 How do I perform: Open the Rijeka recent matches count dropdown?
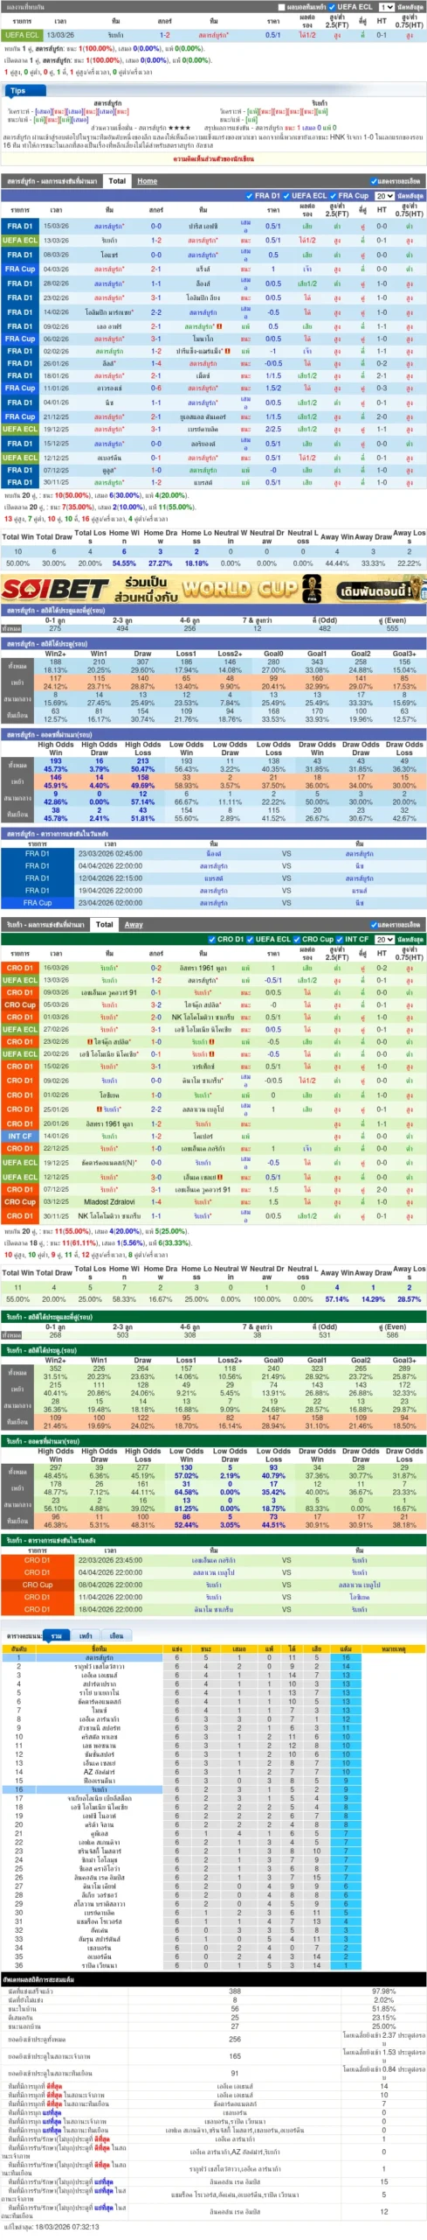click(383, 939)
